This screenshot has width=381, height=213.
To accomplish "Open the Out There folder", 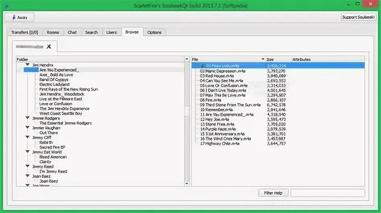I will click(49, 133).
